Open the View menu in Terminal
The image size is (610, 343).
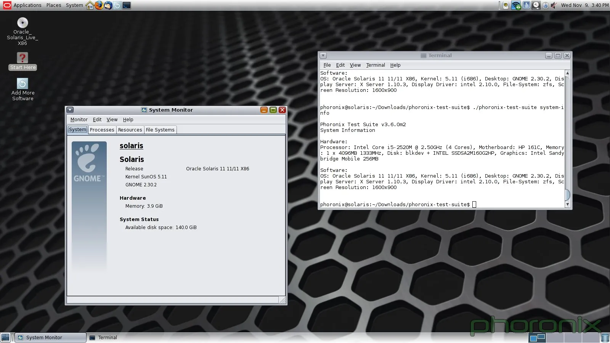(355, 65)
